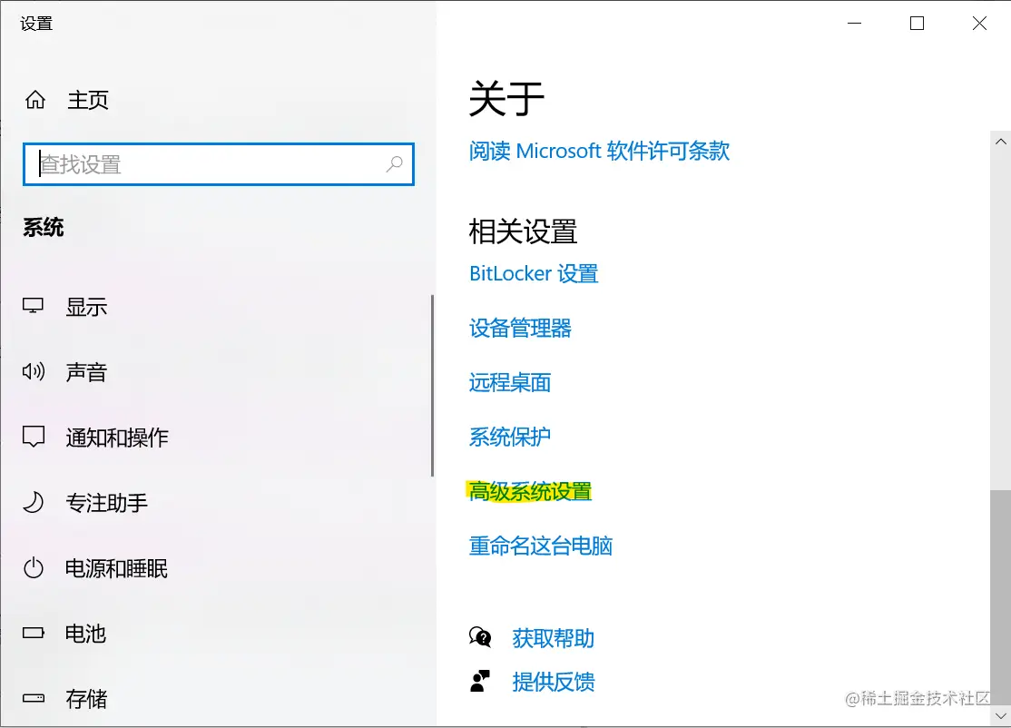
Task: Click inside the 查找设置 search field
Action: (182, 164)
